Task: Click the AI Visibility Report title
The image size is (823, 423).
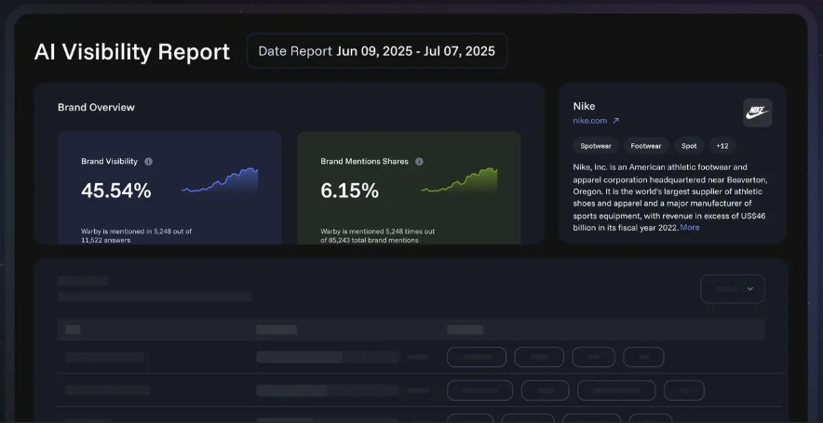Action: point(132,51)
